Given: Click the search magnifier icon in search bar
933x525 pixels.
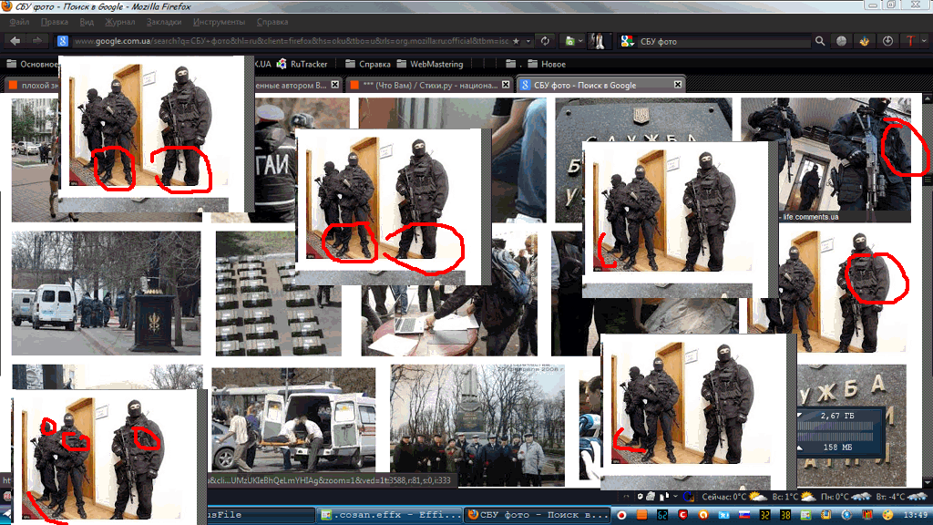Looking at the screenshot, I should (820, 41).
